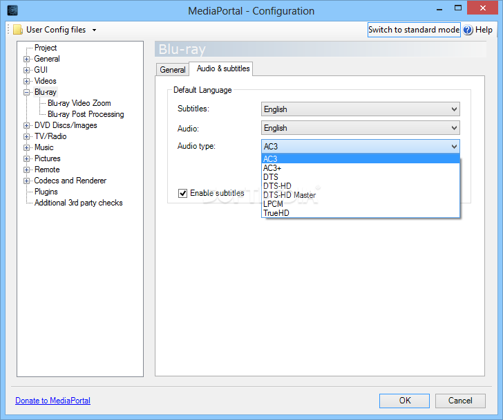503x420 pixels.
Task: Open Blu-ray Video Zoom settings
Action: [79, 103]
